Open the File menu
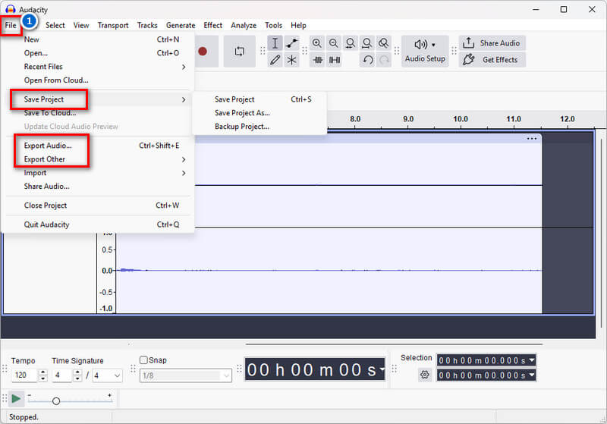Viewport: 607px width, 424px height. point(11,26)
